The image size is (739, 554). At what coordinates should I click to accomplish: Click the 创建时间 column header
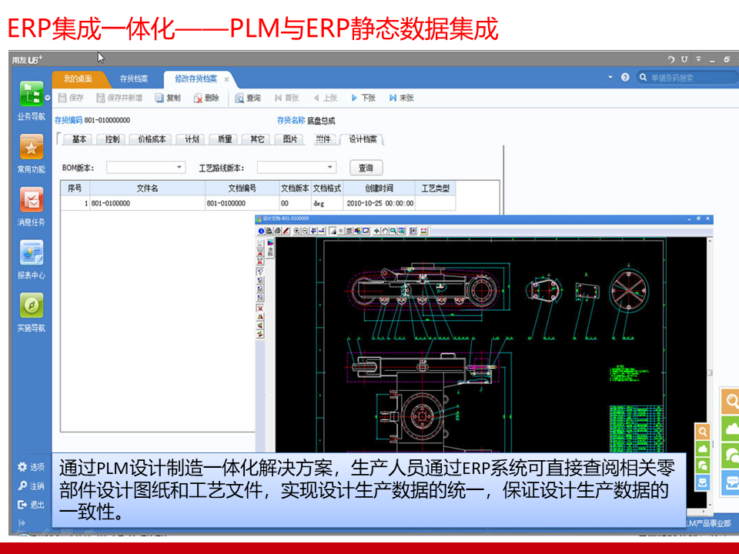coord(379,189)
